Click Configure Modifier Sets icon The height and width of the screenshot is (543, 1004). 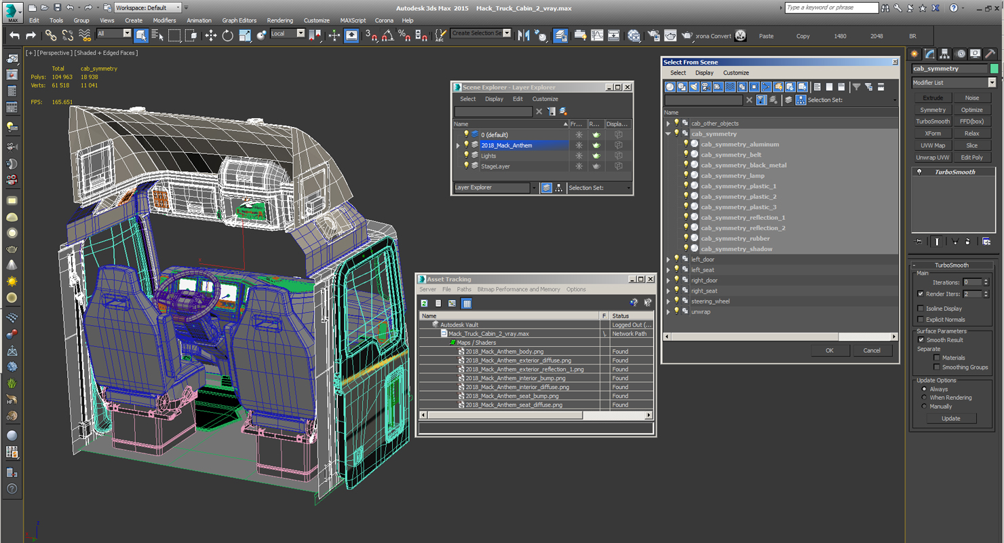click(x=986, y=241)
